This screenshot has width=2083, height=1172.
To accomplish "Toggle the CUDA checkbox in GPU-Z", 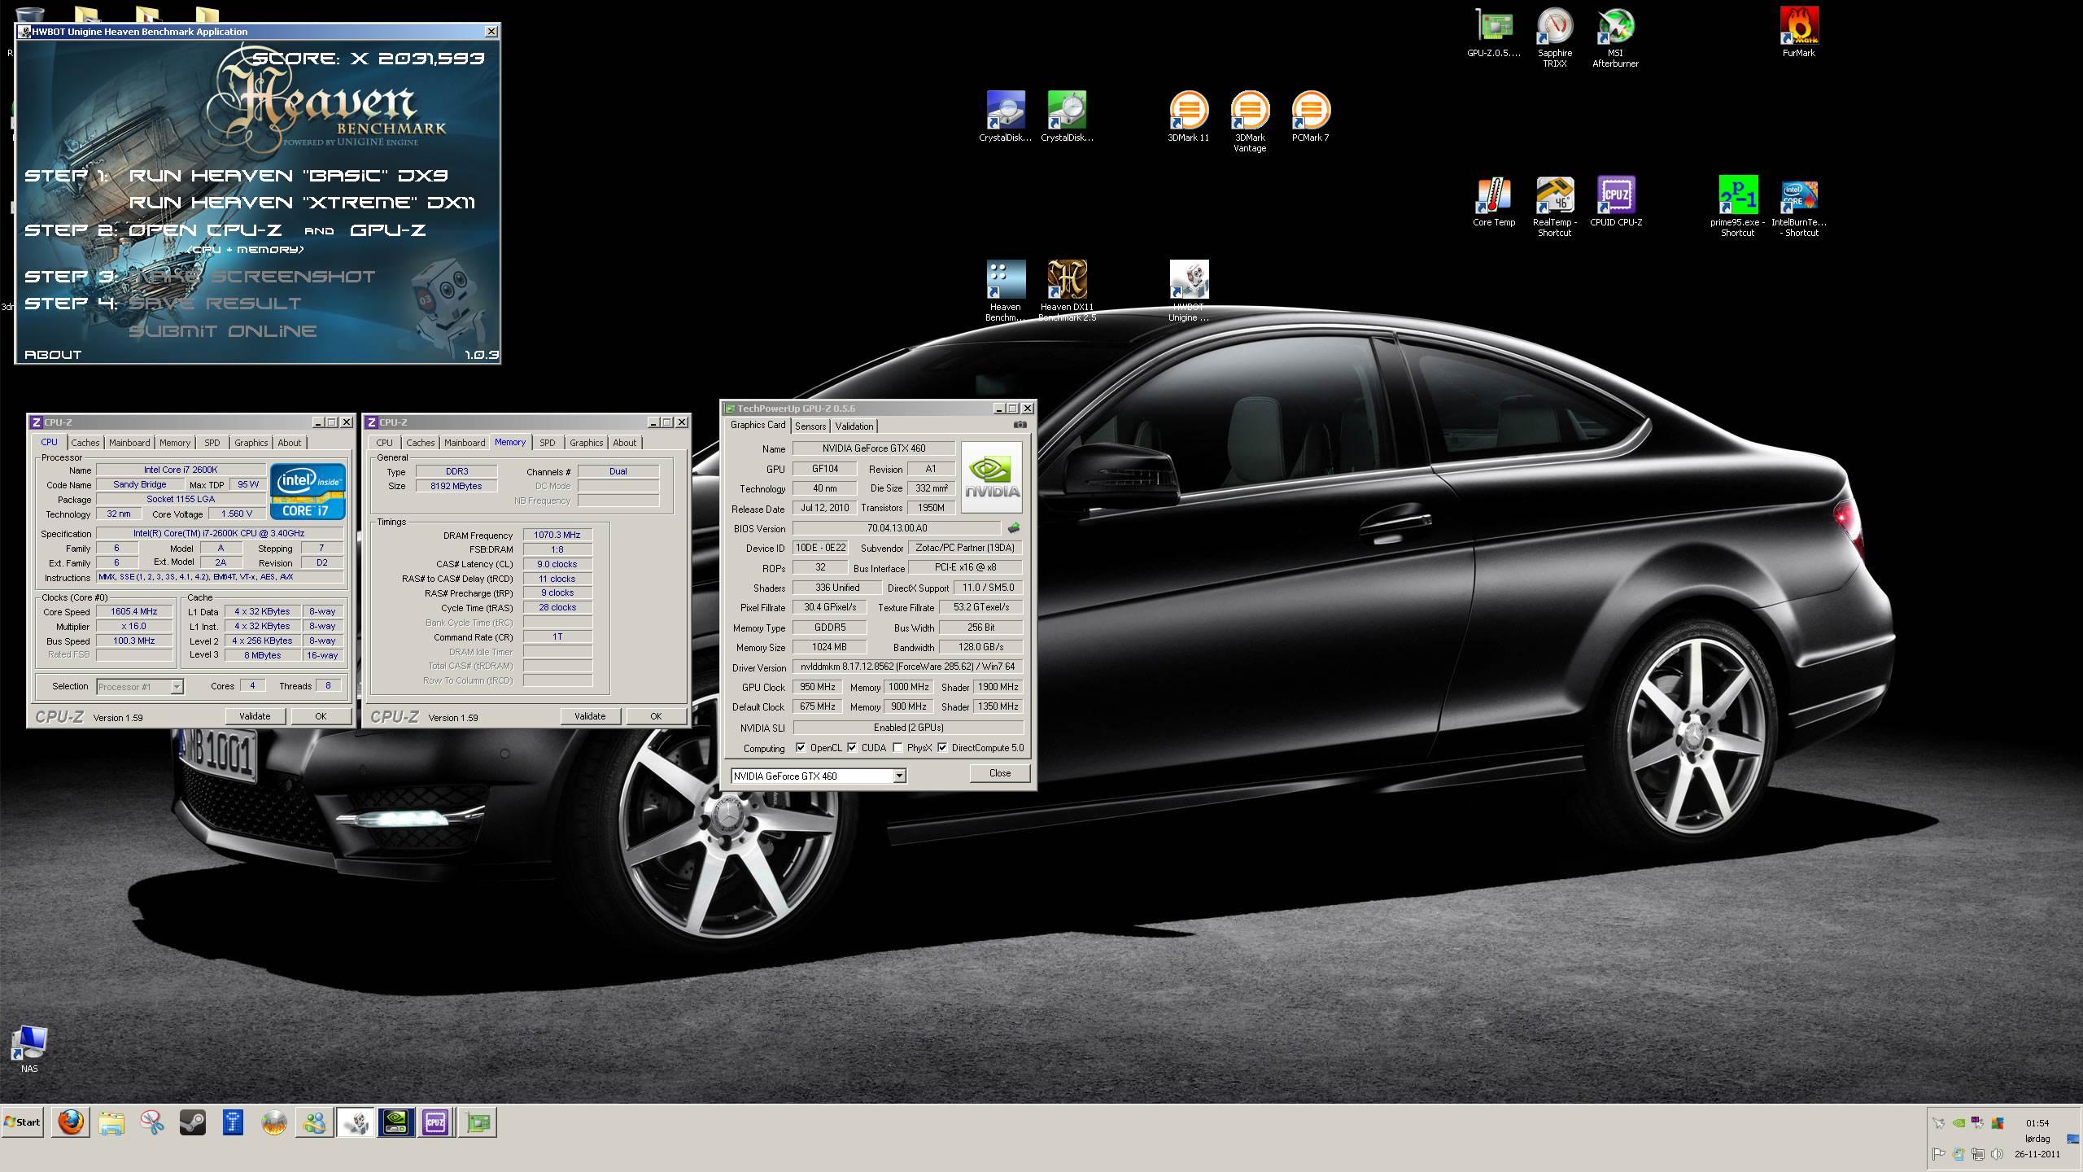I will point(852,748).
